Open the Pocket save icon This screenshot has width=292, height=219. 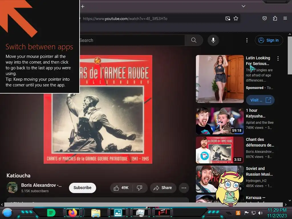tap(264, 18)
